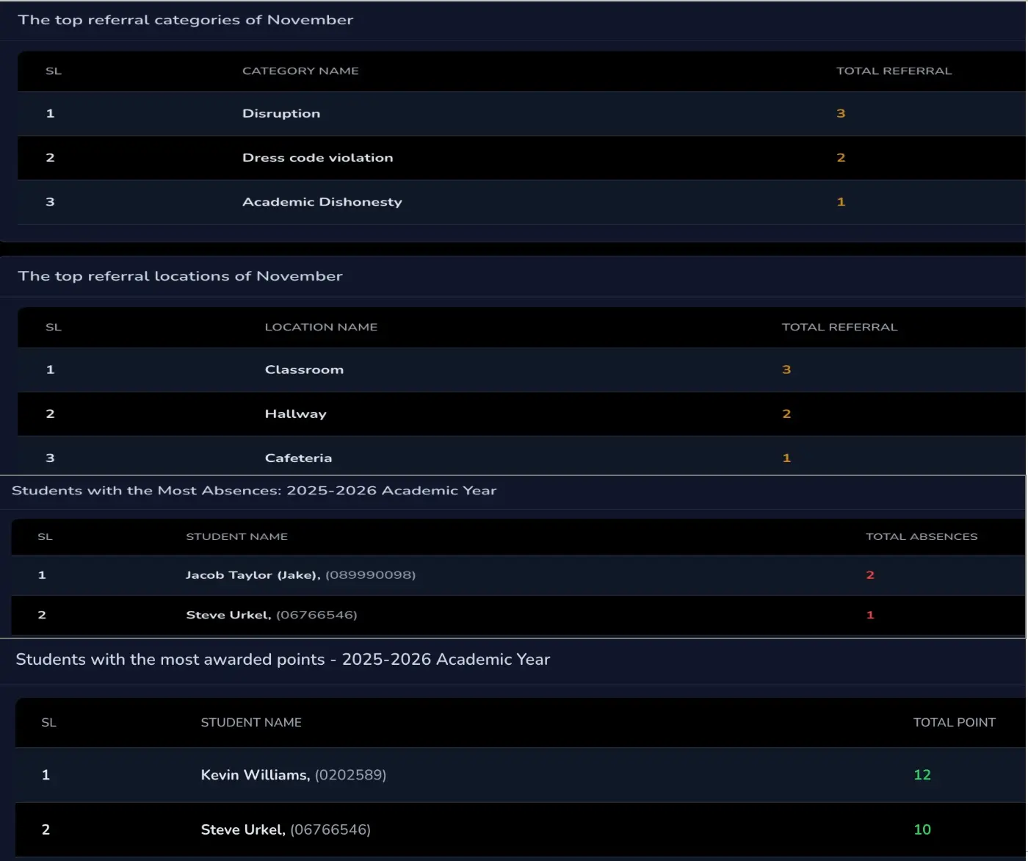Click Steve Urkel in awarded points table
1028x861 pixels.
tap(242, 829)
